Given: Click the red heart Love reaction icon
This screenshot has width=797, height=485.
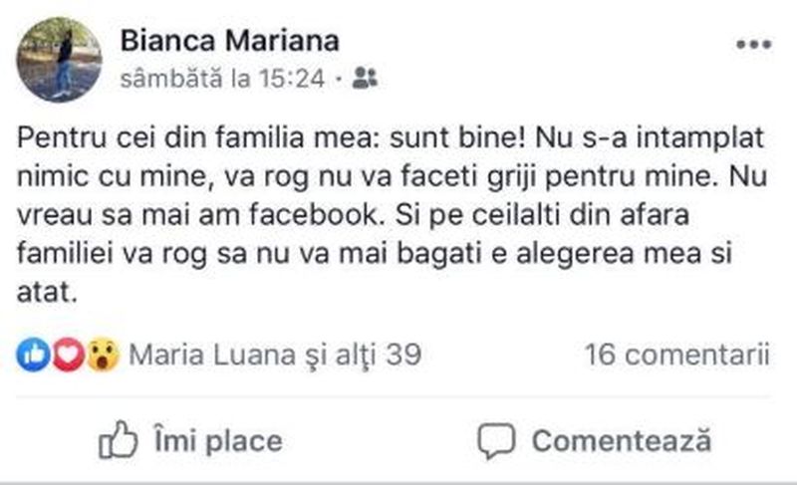Looking at the screenshot, I should tap(66, 355).
